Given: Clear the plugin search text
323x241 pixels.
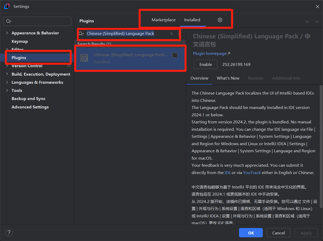Looking at the screenshot, I should 171,34.
